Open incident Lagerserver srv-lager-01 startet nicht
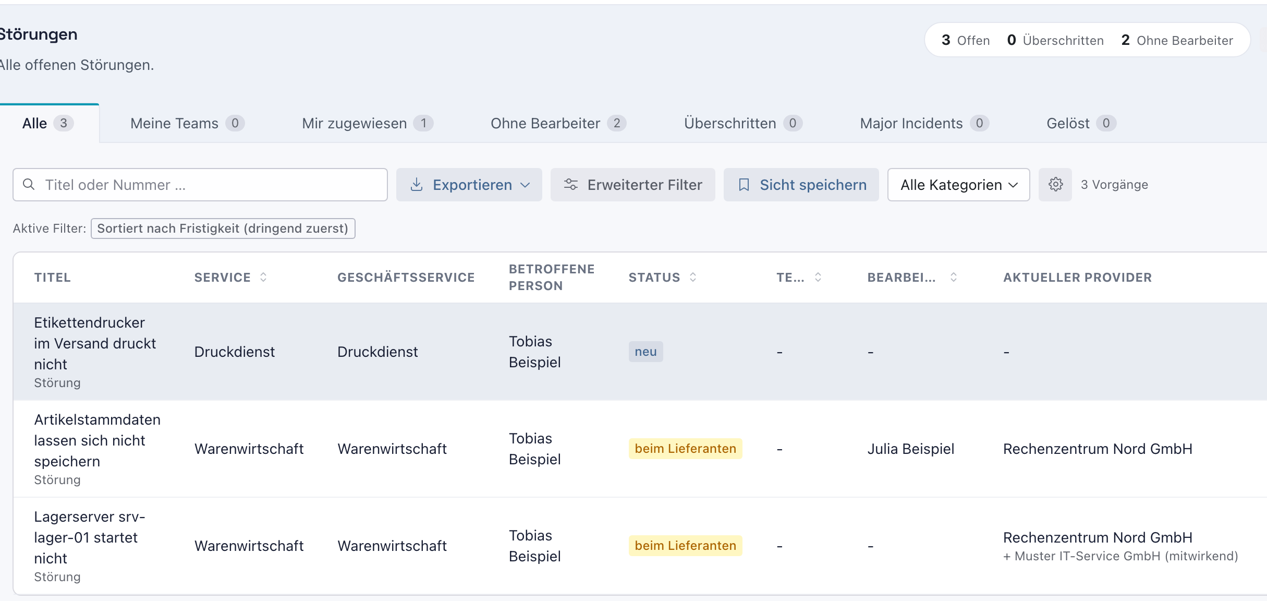The width and height of the screenshot is (1267, 601). pos(90,537)
